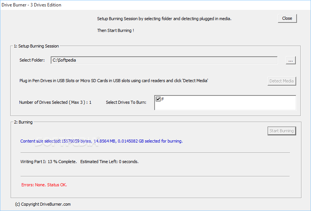This screenshot has height=211, width=311.
Task: Click the 'Select Folder:' label
Action: tap(32, 60)
